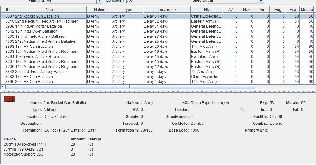Click the horizontal scrollbar left arrow
The height and width of the screenshot is (165, 316).
click(3, 87)
